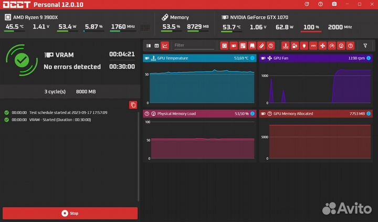378x222 pixels.
Task: Toggle the frequency gauge sensor filter
Action: coord(332,46)
